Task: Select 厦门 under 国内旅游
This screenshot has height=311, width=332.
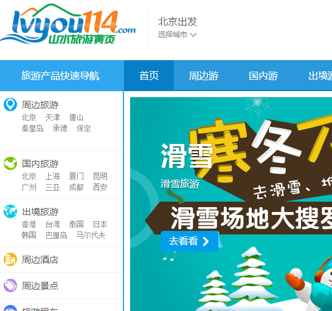Action: [x=76, y=176]
